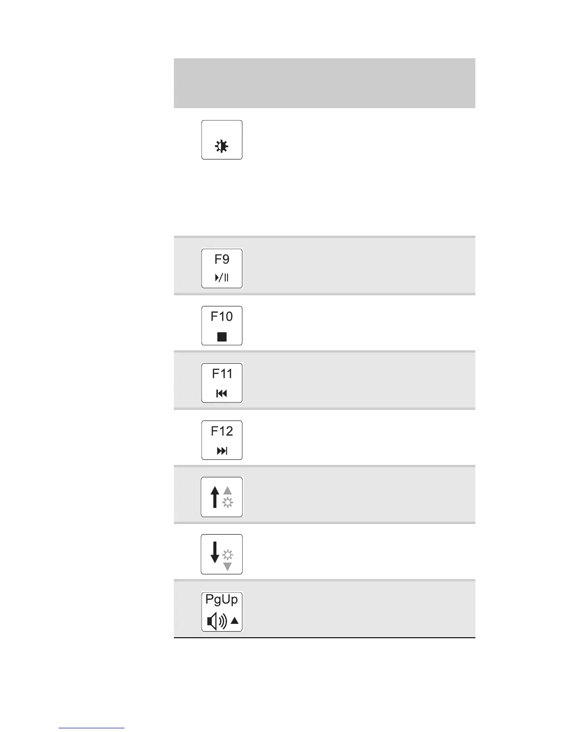Click the screen brightness sun key icon
The image size is (566, 732).
(x=222, y=146)
